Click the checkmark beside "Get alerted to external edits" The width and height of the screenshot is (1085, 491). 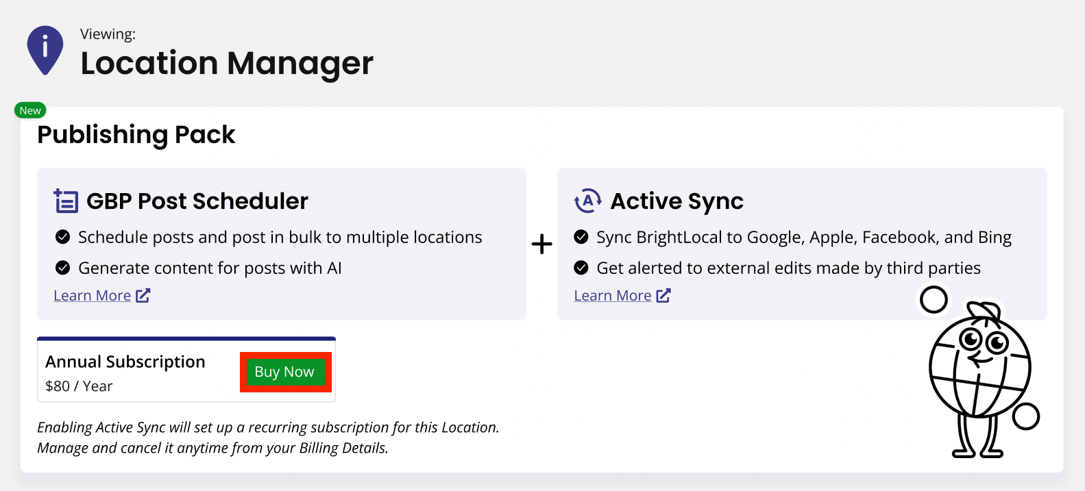pyautogui.click(x=581, y=268)
